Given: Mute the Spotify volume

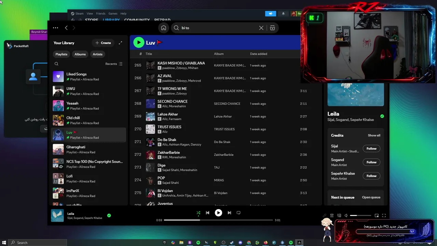Looking at the screenshot, I should [x=346, y=216].
